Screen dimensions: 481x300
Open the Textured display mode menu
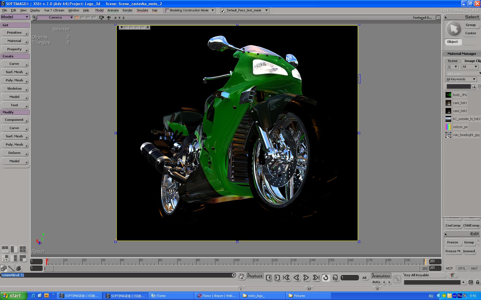click(x=422, y=17)
